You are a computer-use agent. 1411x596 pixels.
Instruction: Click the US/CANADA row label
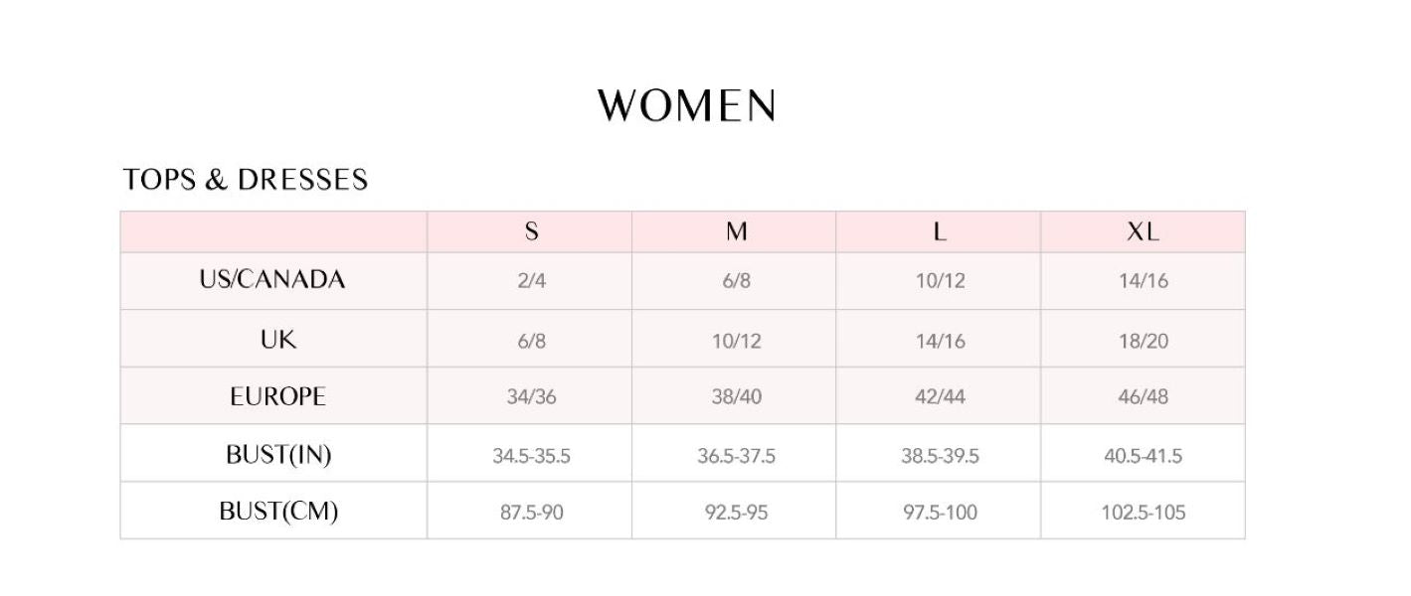coord(272,280)
